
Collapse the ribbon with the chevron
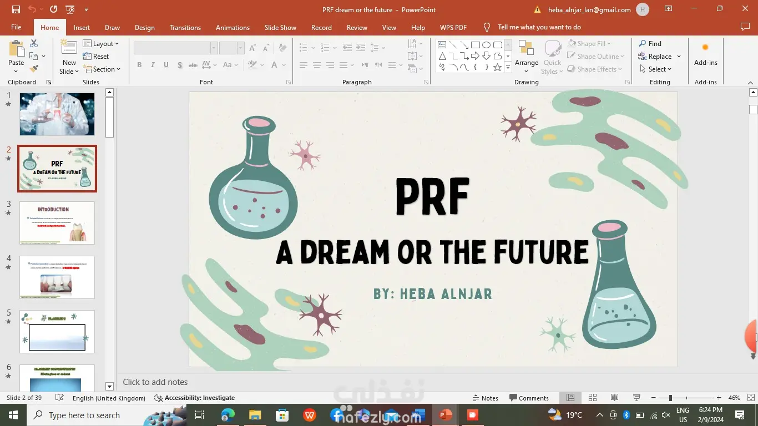(x=749, y=82)
